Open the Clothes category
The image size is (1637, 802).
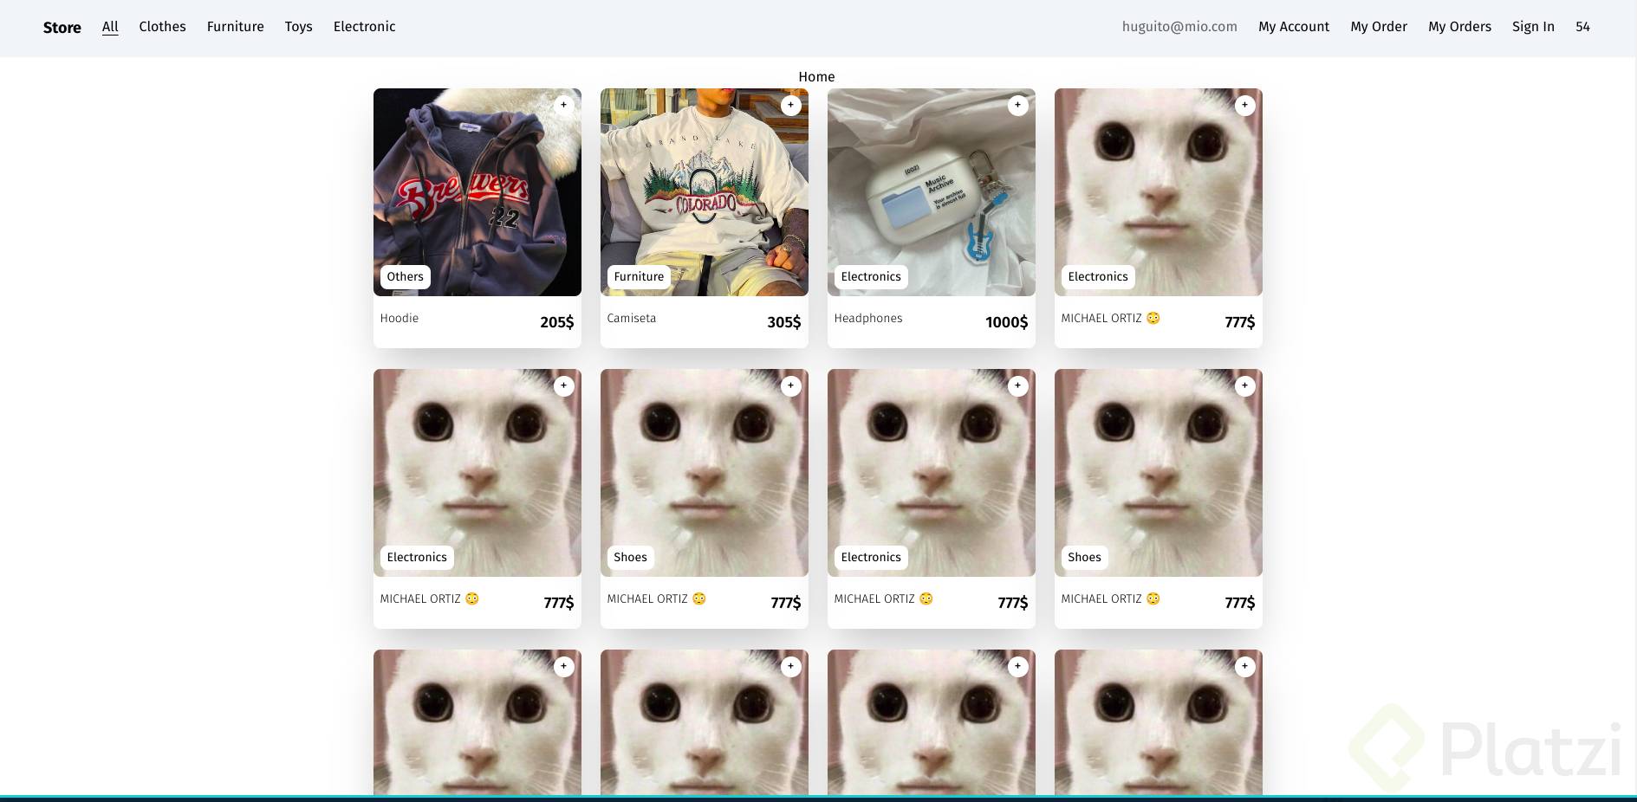coord(162,27)
